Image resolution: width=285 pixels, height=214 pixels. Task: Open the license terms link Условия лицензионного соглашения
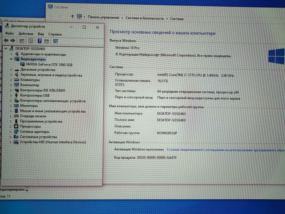[x=225, y=150]
